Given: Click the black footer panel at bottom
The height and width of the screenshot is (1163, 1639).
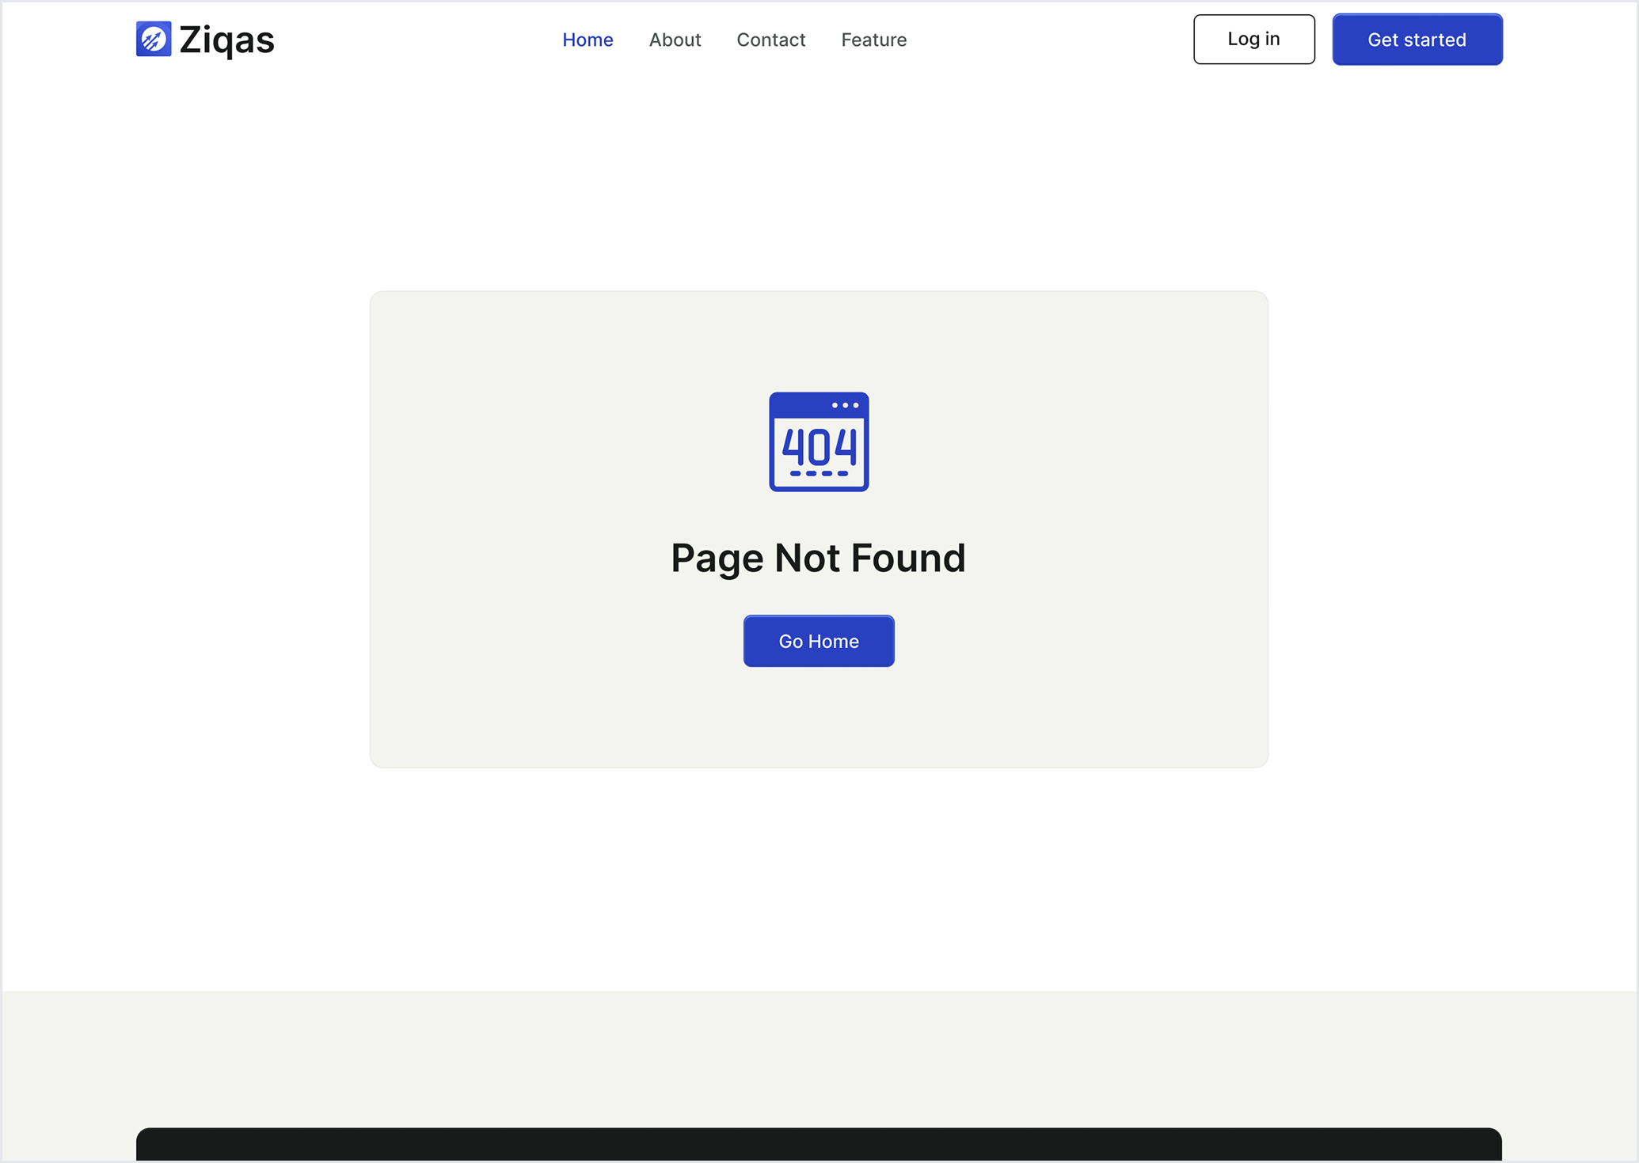Looking at the screenshot, I should point(819,1144).
